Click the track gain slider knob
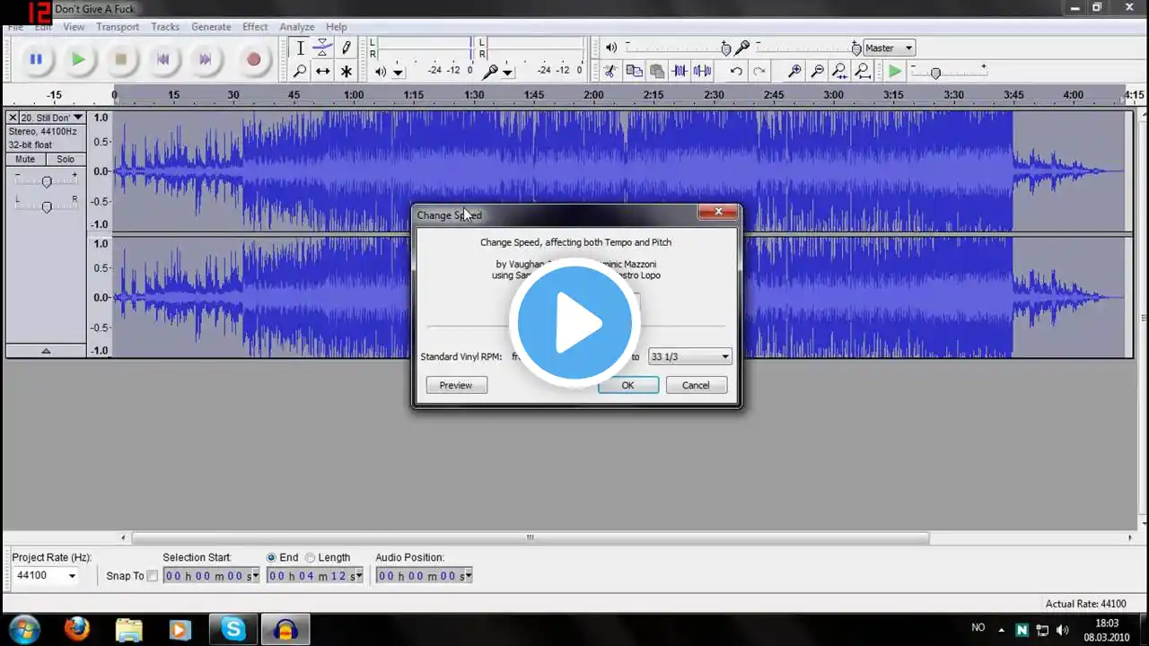 [47, 181]
